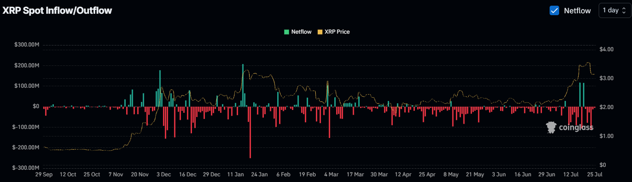The image size is (632, 182).
Task: Click the 16 Jun date label
Action: [523, 174]
